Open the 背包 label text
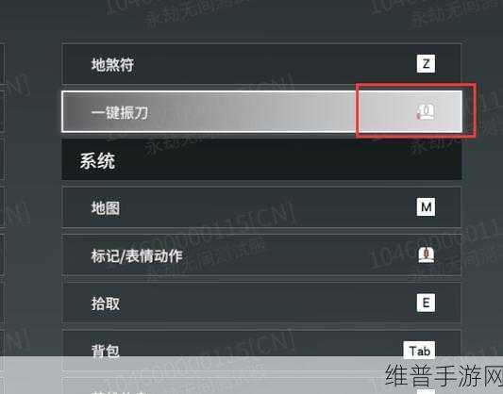The image size is (503, 394). pyautogui.click(x=106, y=351)
